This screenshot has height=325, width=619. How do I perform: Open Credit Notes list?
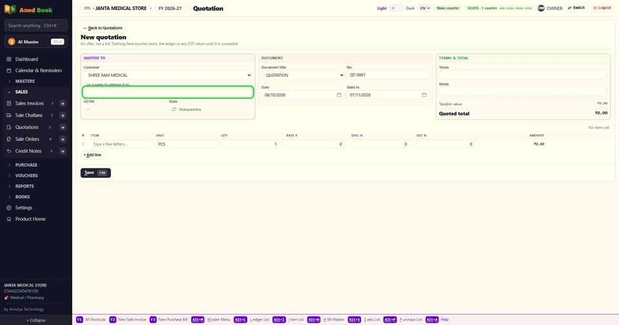pos(28,151)
